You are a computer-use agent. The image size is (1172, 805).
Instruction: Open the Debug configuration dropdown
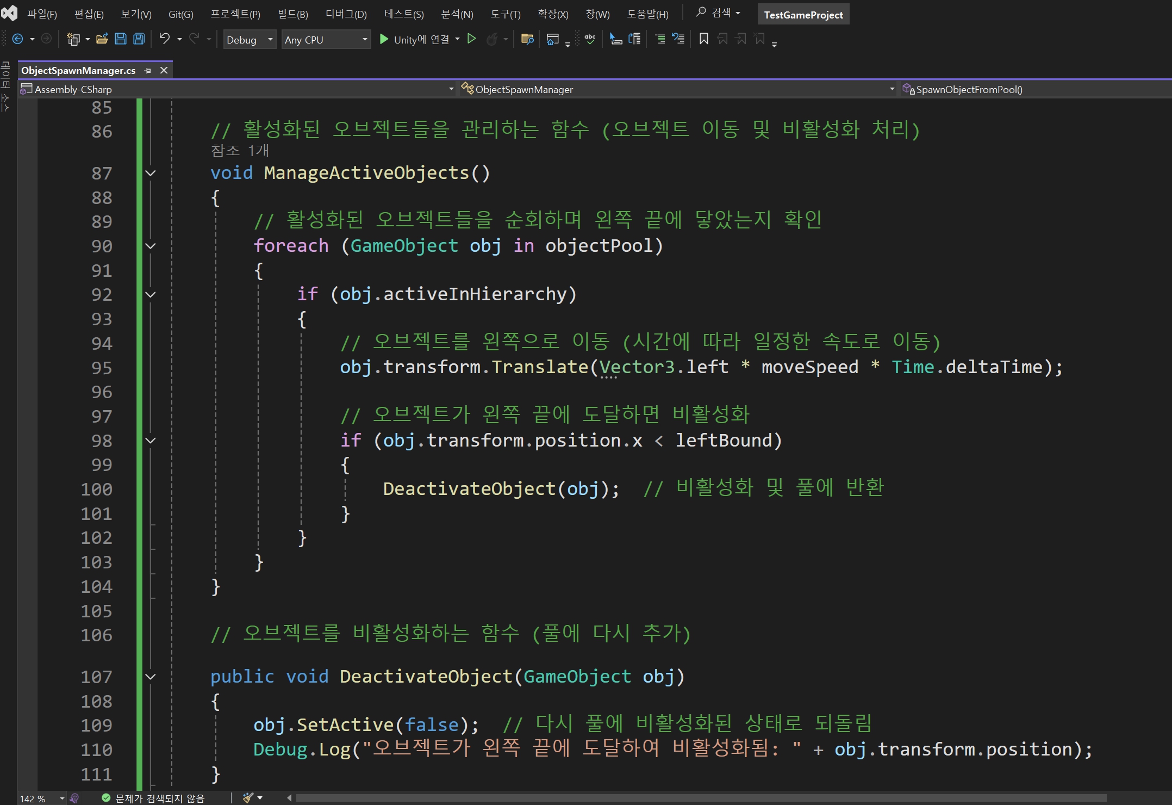(250, 40)
